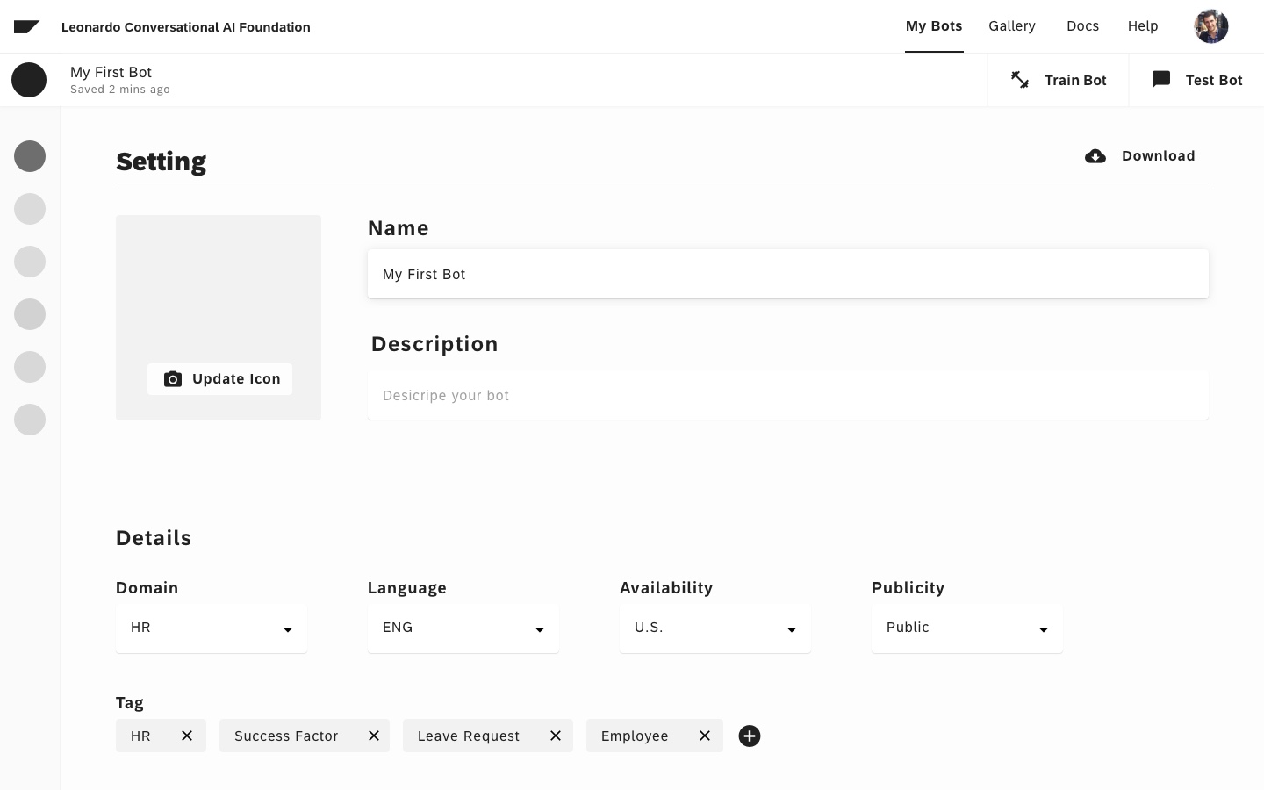The image size is (1264, 790).
Task: Click the Test Bot button
Action: pyautogui.click(x=1196, y=80)
